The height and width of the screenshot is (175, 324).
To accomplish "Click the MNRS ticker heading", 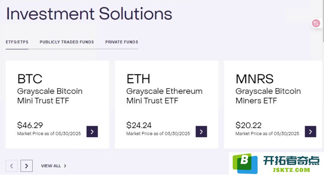I will tap(254, 79).
